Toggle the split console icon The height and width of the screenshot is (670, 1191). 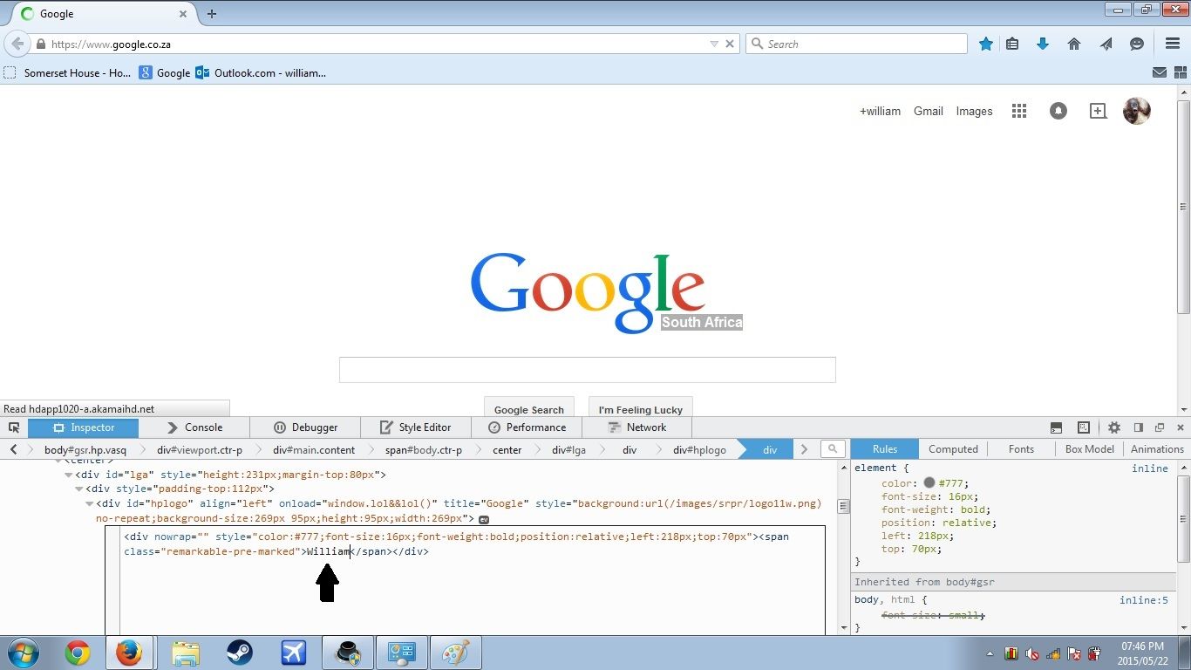(x=1056, y=427)
